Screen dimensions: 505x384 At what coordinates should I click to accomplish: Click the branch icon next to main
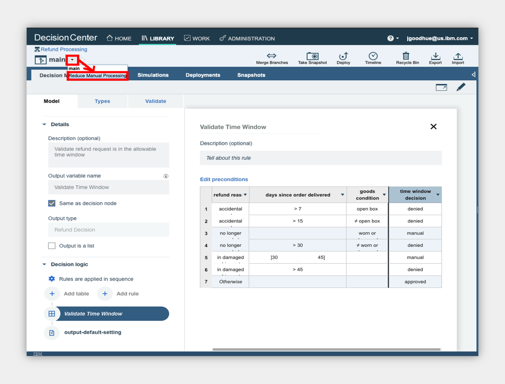pos(41,60)
